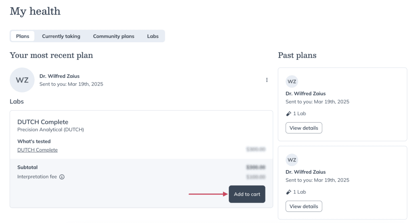The width and height of the screenshot is (413, 223).
Task: Click the test tube icon in first past plan
Action: (288, 114)
